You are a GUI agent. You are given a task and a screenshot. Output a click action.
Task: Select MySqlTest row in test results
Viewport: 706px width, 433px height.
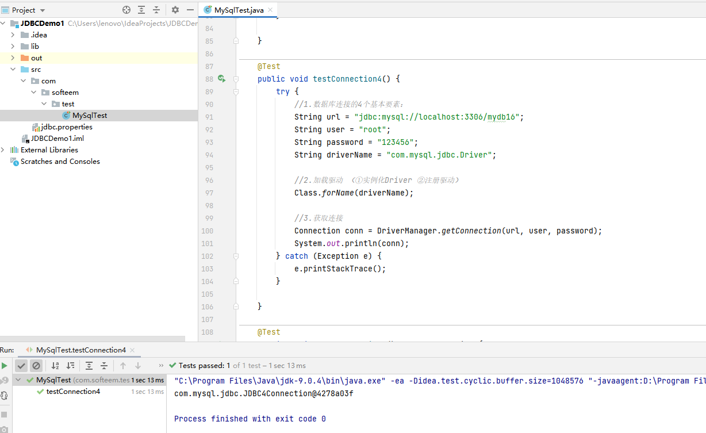(x=89, y=380)
